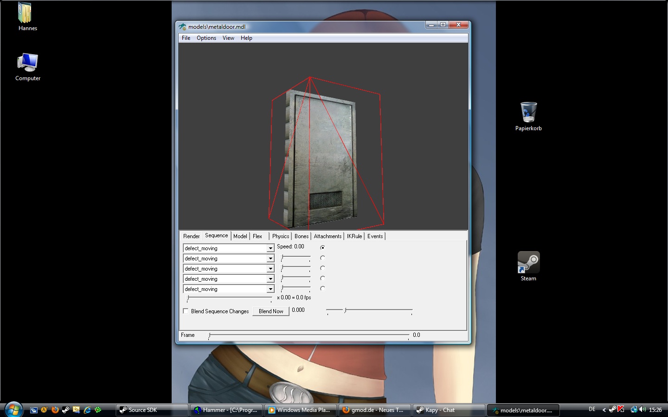Image resolution: width=668 pixels, height=417 pixels.
Task: Expand the first defect_moving sequence dropdown
Action: (x=270, y=248)
